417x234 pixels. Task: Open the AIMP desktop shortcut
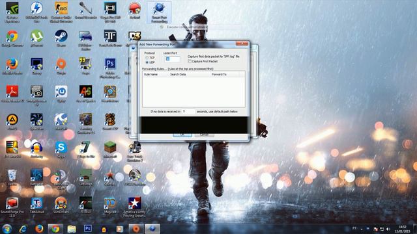[x=12, y=122]
